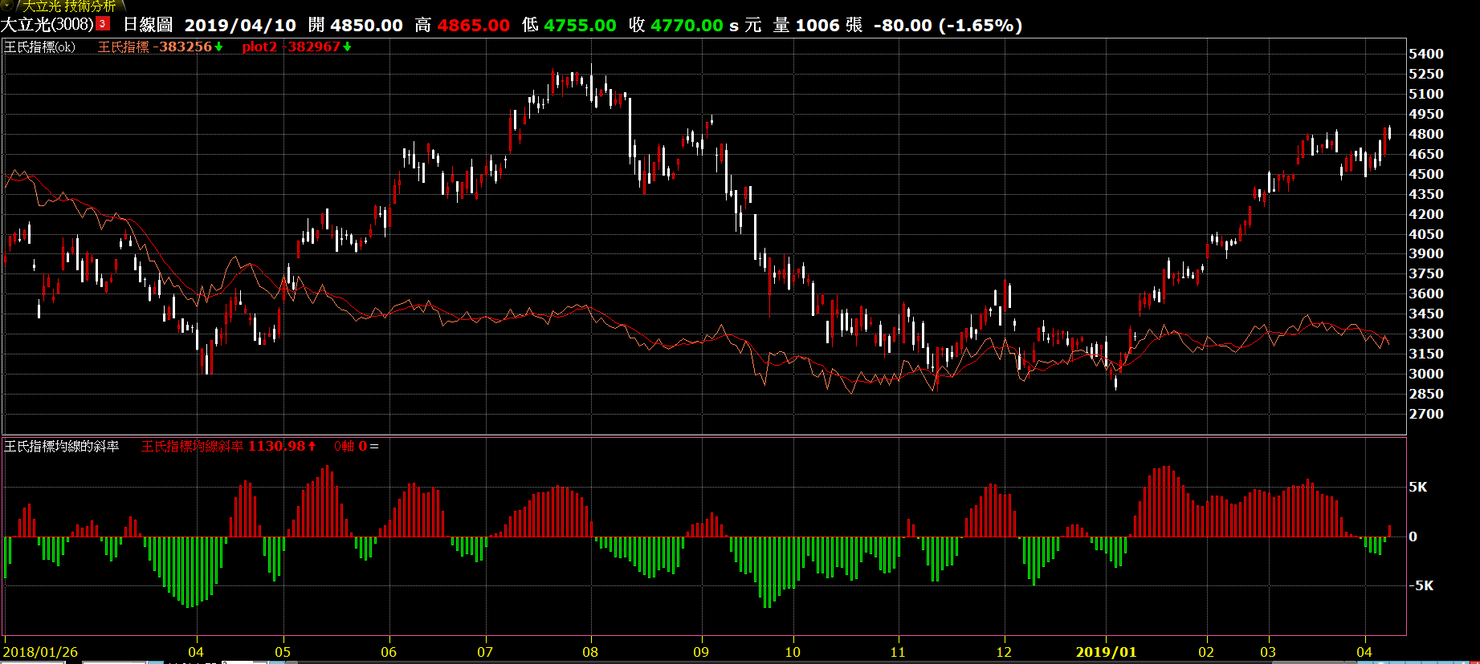Screen dimensions: 1480x664
Task: Click red up arrow after 1130.98
Action: (x=312, y=446)
